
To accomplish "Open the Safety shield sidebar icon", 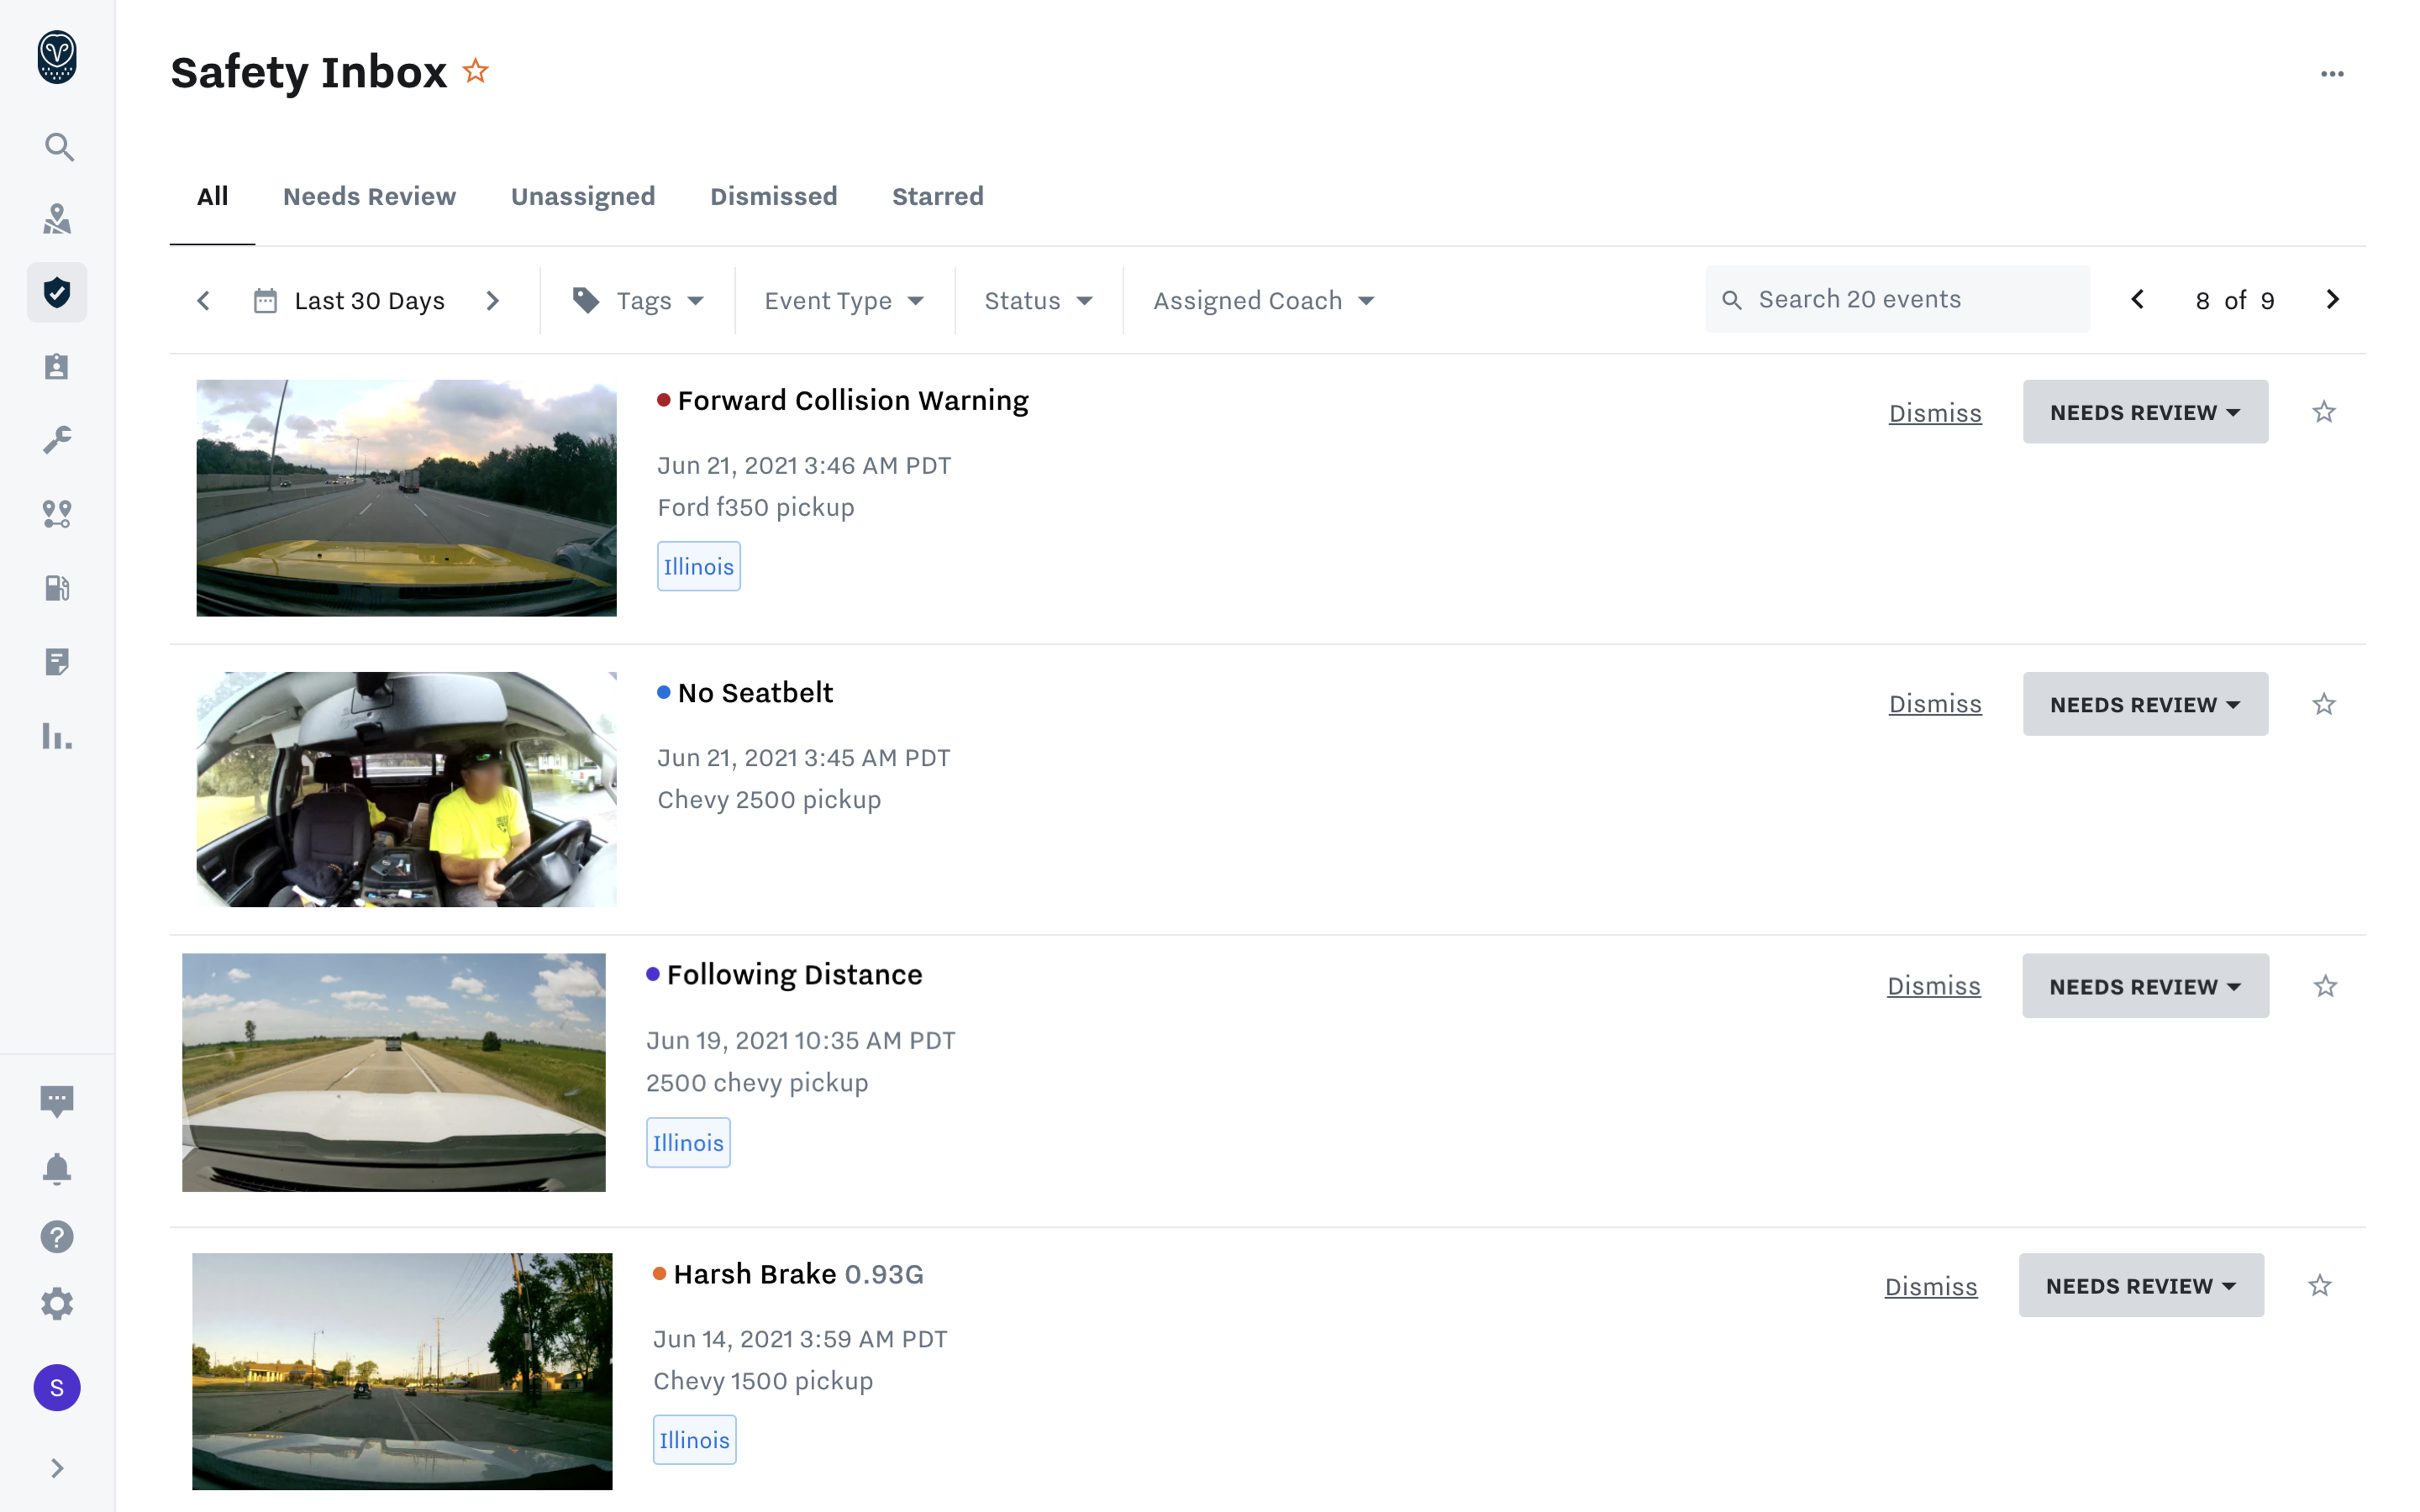I will tap(57, 292).
